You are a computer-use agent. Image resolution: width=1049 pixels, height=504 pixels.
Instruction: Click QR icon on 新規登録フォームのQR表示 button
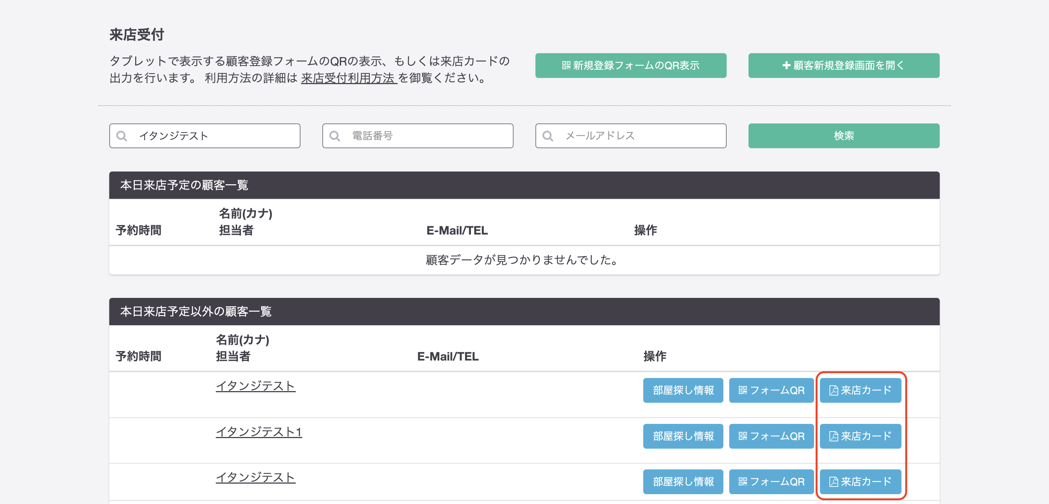(566, 65)
